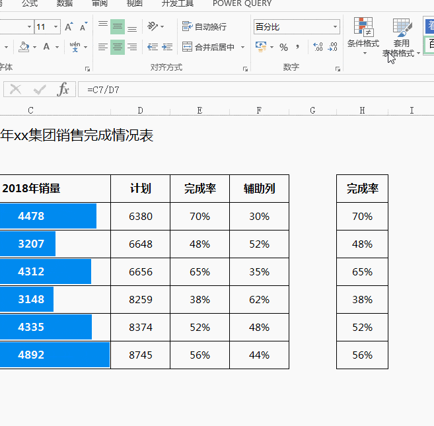The height and width of the screenshot is (426, 434).
Task: Click the insert function fx button
Action: pos(63,89)
